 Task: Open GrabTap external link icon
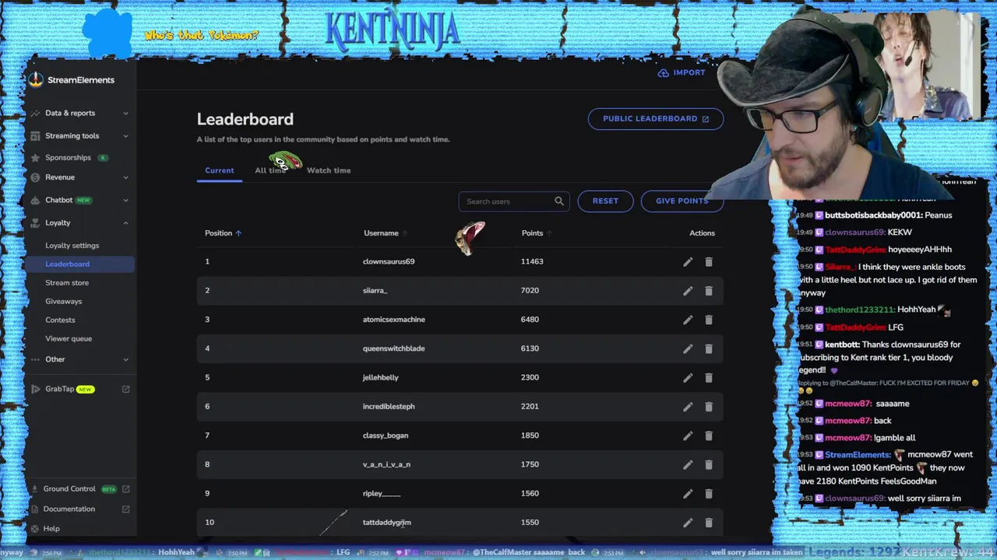point(126,389)
